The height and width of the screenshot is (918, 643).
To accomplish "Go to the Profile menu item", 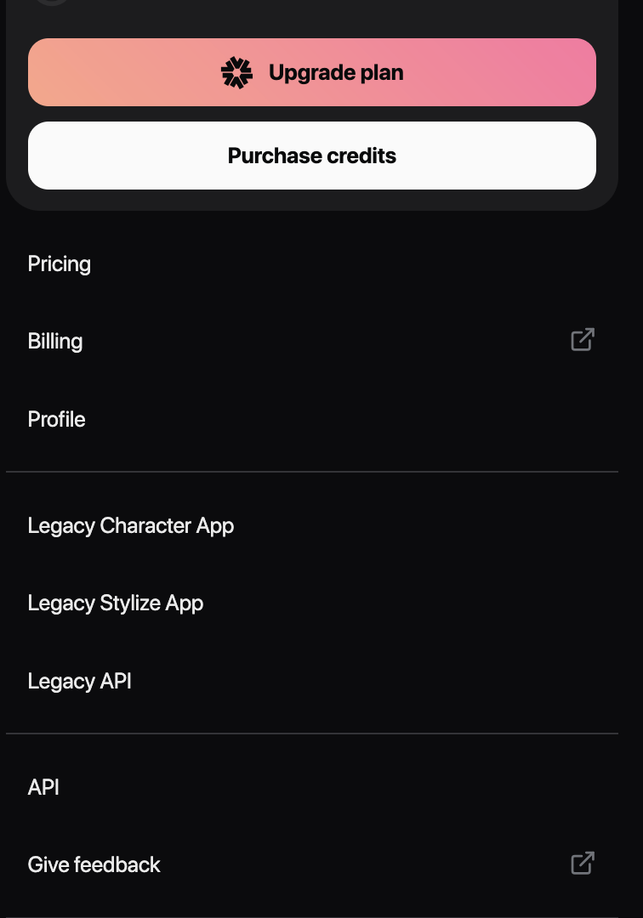I will [x=312, y=419].
